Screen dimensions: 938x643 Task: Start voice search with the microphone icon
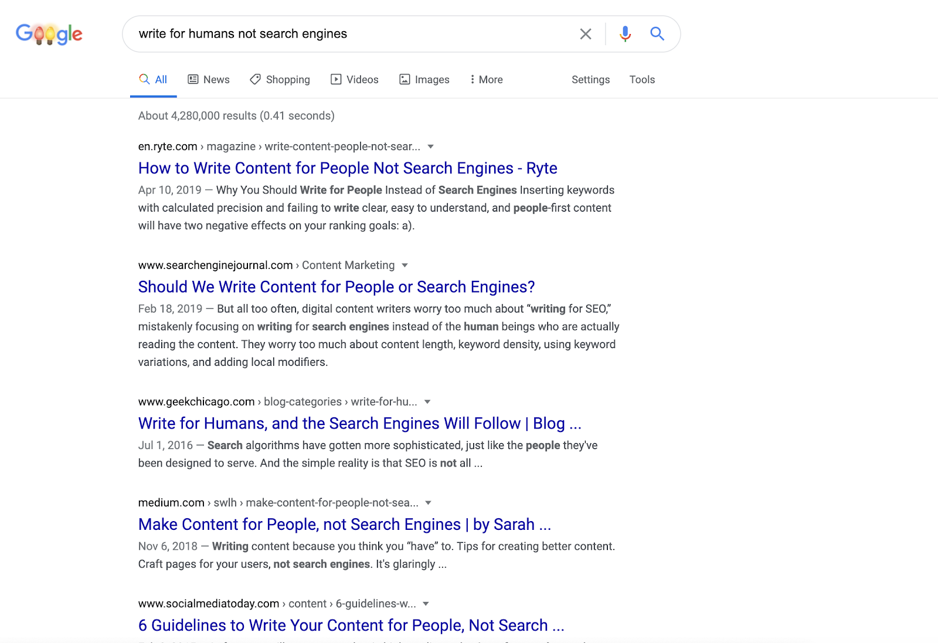coord(626,34)
